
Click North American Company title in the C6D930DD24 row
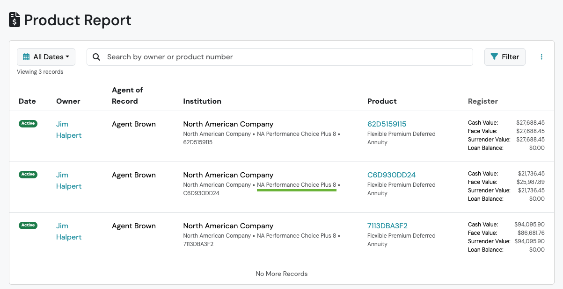228,175
